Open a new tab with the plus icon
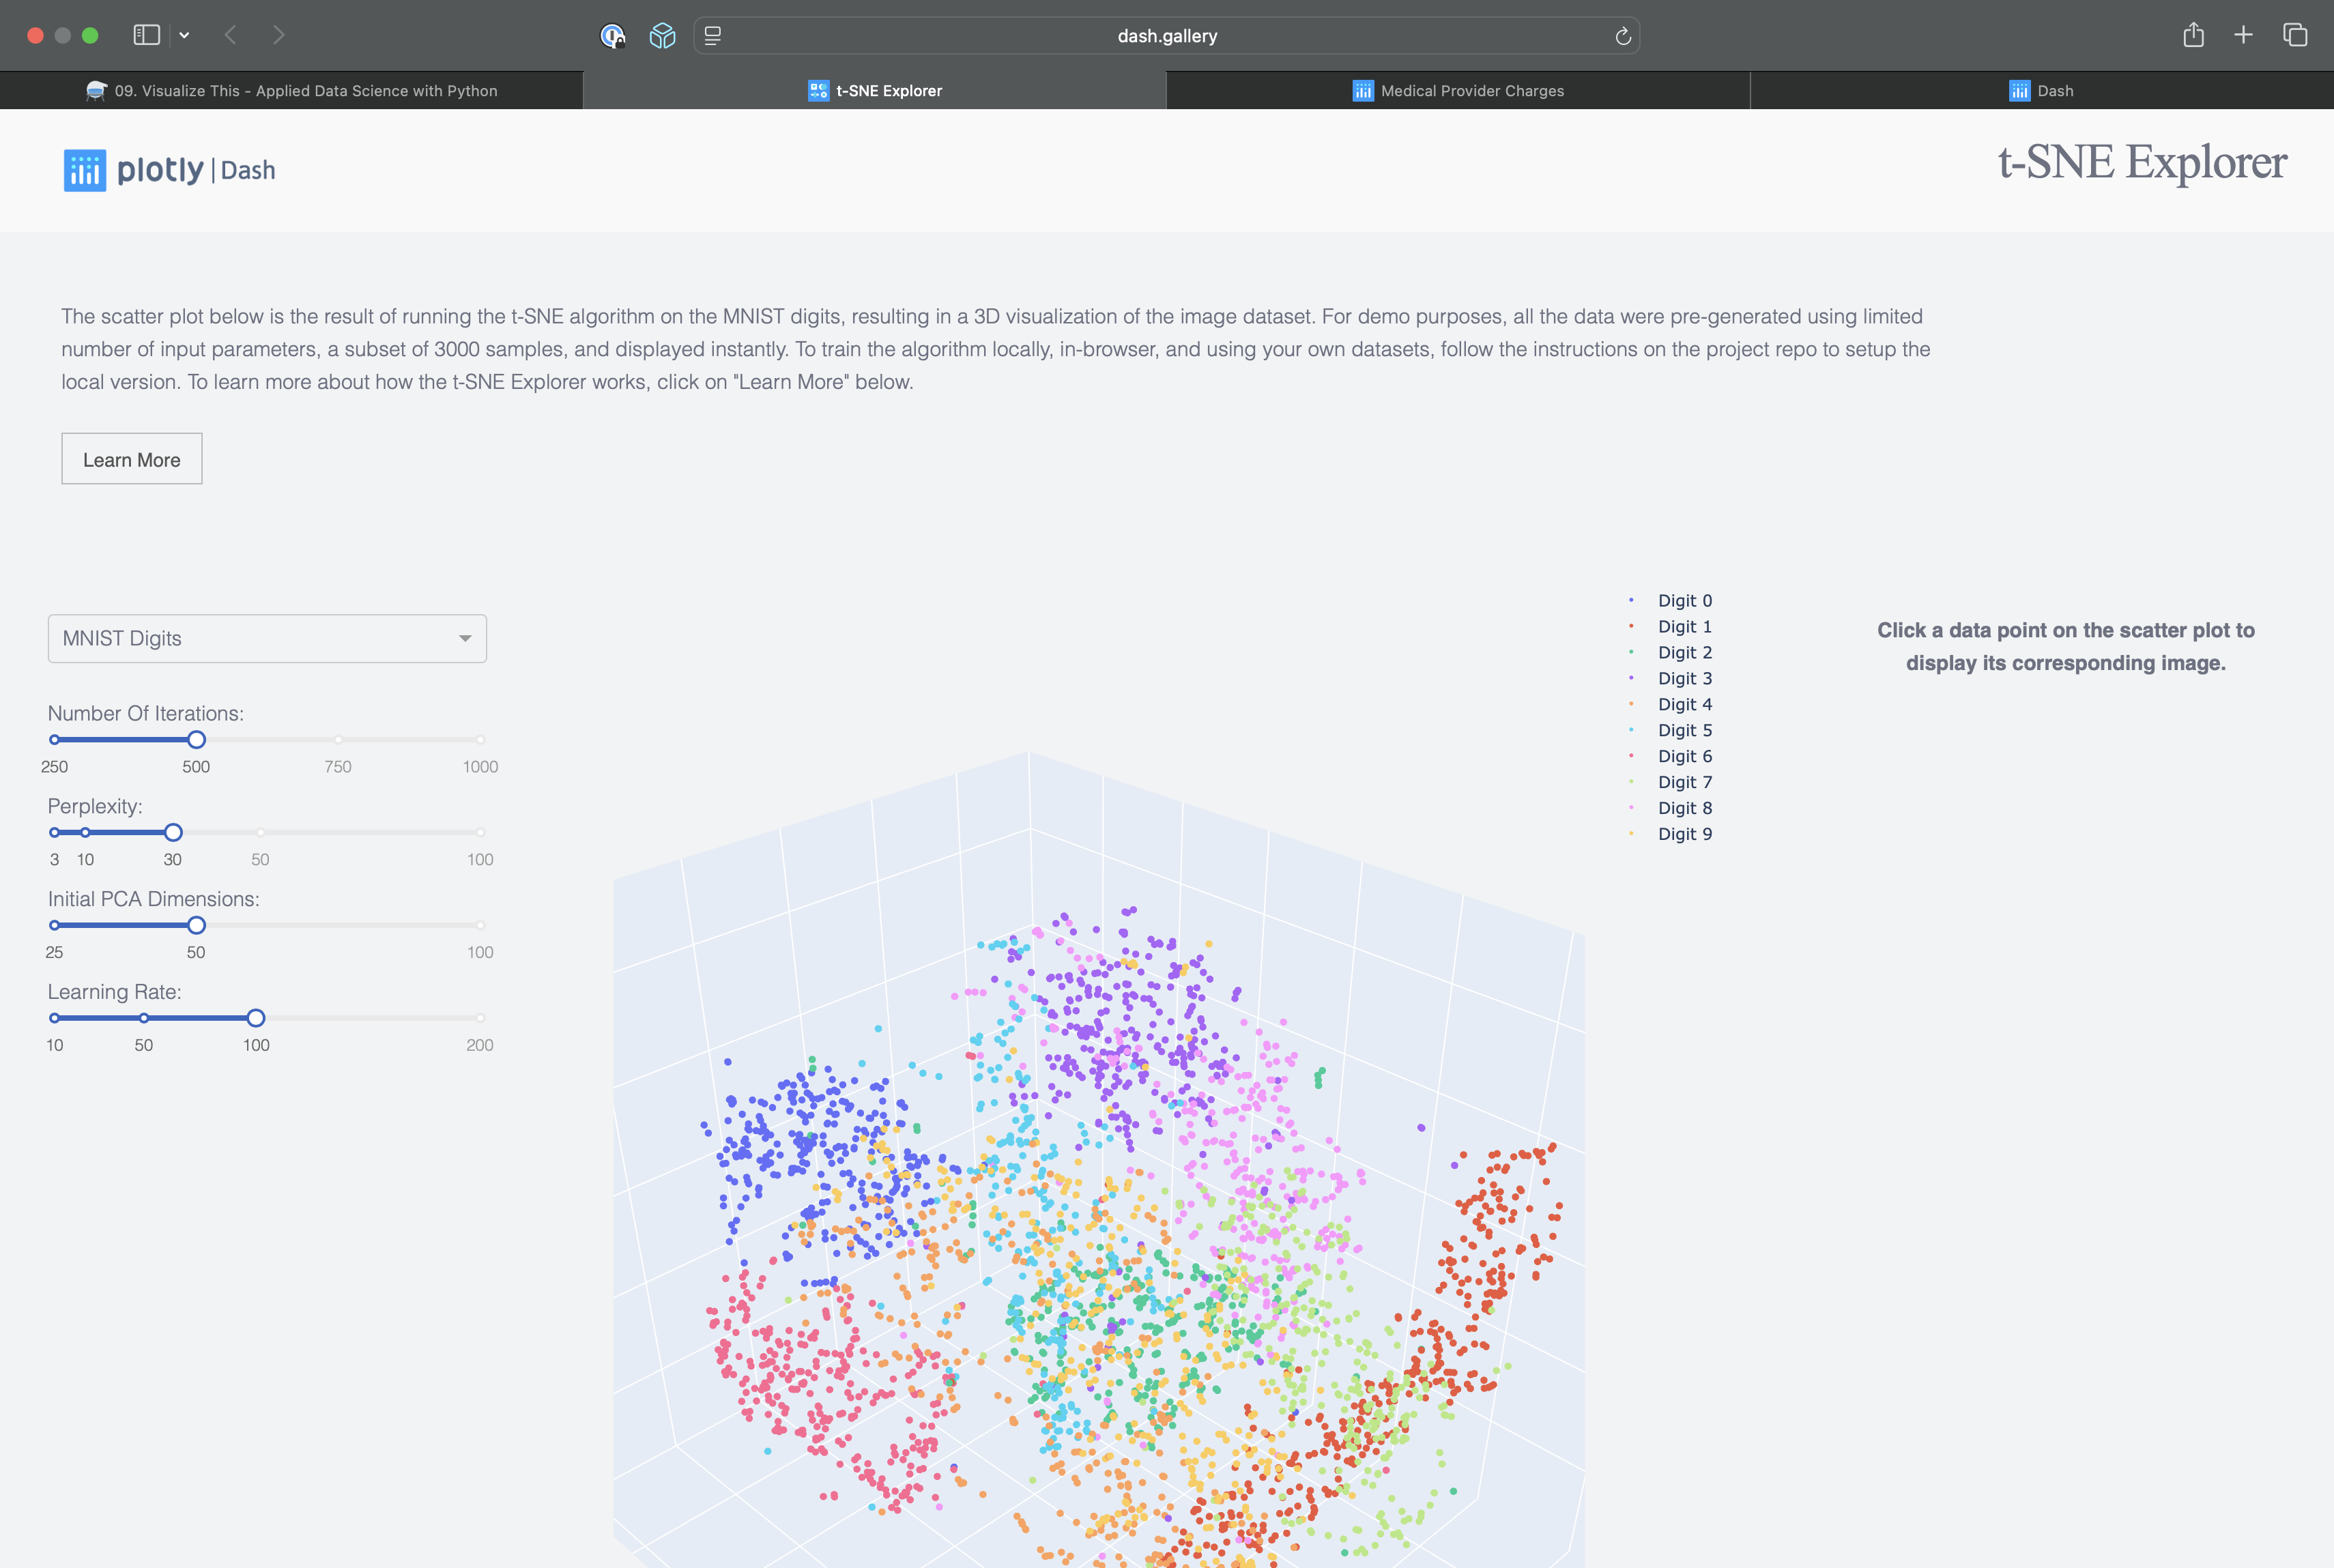 coord(2243,35)
